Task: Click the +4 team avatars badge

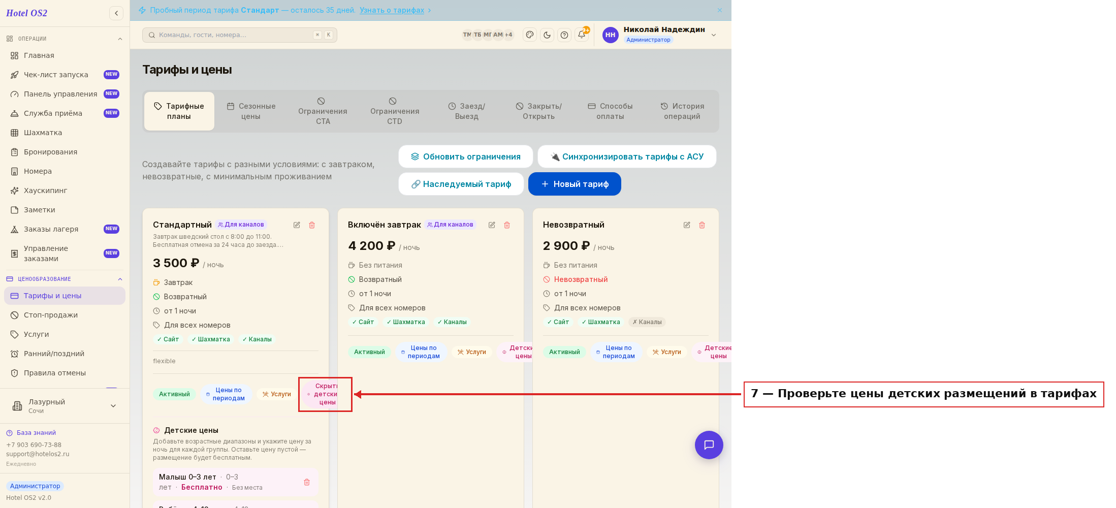Action: pyautogui.click(x=508, y=35)
